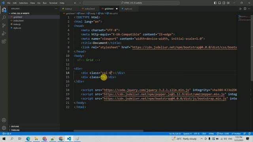Click div.col-6 in the breadcrumb
The width and height of the screenshot is (253, 142).
click(x=113, y=13)
